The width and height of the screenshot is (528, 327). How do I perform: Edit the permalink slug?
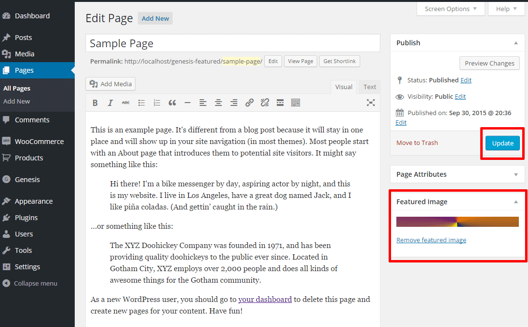coord(273,61)
